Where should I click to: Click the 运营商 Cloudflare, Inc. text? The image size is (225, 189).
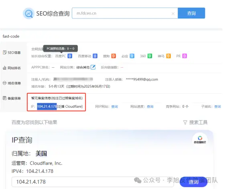coord(37,163)
